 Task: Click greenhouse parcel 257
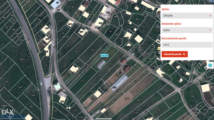[x=114, y=88]
